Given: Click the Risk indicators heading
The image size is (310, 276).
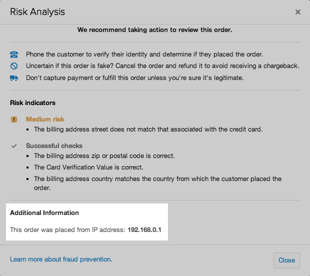Looking at the screenshot, I should (x=32, y=102).
